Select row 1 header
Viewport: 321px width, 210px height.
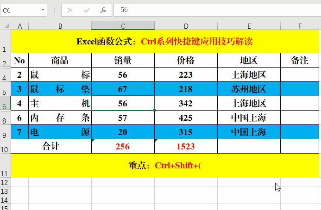coord(5,42)
